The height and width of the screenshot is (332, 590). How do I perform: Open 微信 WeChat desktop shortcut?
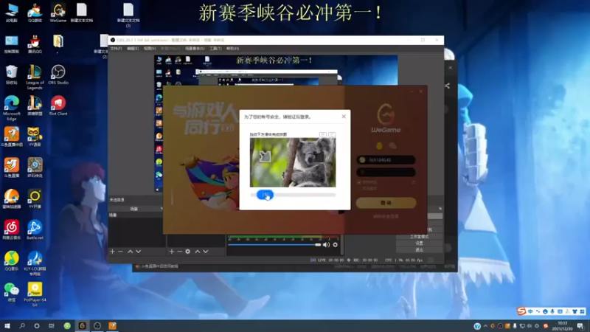(x=12, y=292)
